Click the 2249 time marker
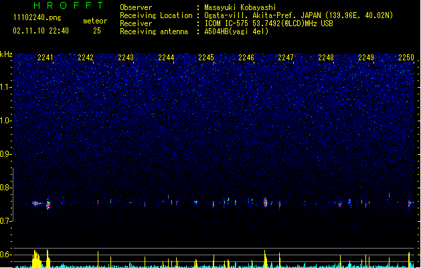This screenshot has width=421, height=268. pos(366,58)
